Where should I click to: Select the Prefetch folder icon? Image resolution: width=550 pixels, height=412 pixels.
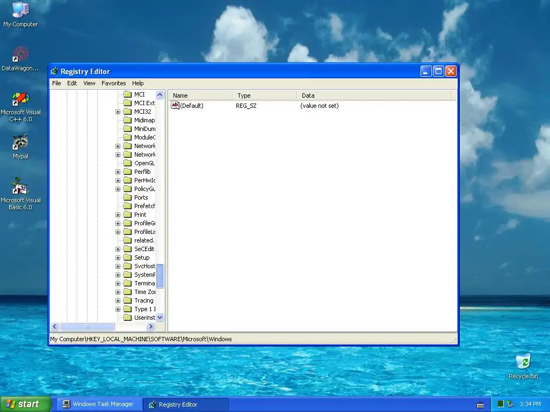tap(128, 206)
